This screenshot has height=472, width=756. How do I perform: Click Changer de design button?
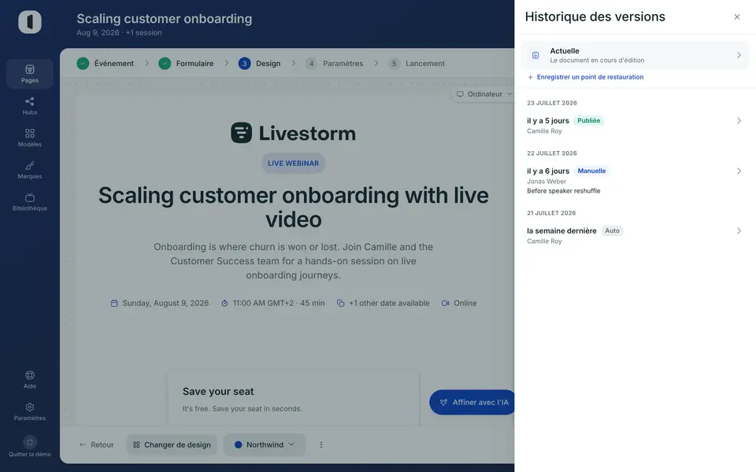(x=172, y=444)
